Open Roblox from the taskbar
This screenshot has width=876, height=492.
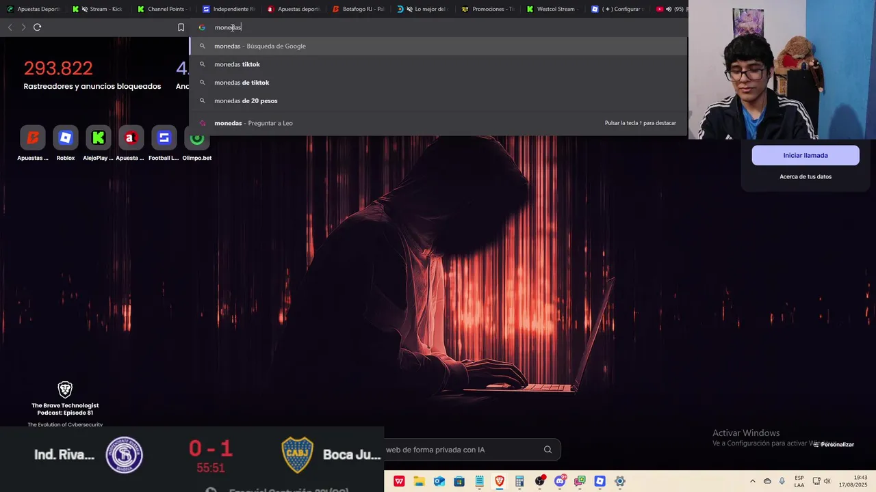pos(600,481)
